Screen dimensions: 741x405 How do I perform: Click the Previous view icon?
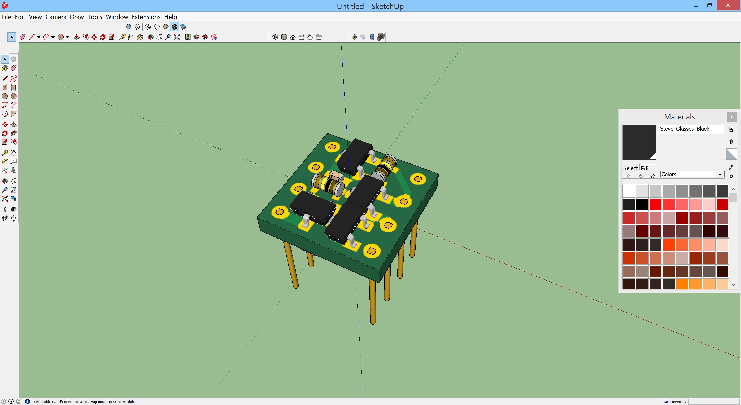(14, 198)
